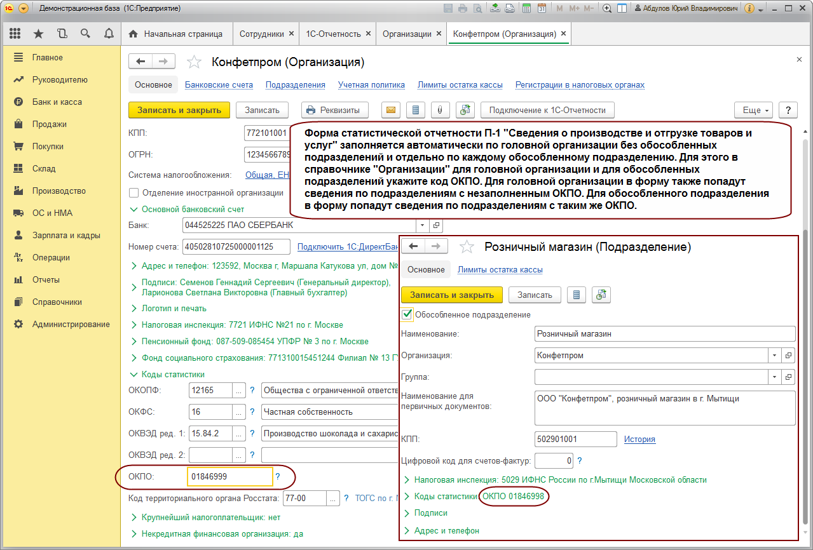813x550 pixels.
Task: Switch to the Сотрудники tab
Action: point(261,34)
